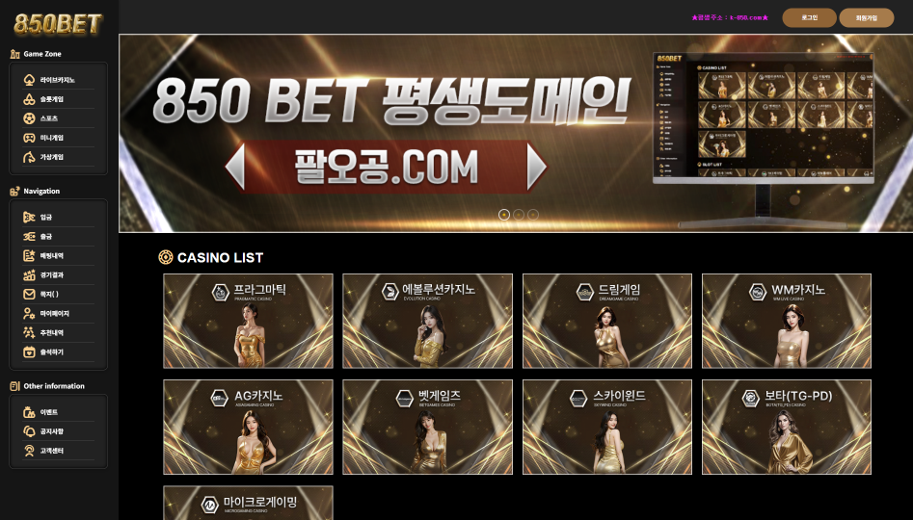Open 고객센터 in Other information
Screen dimensions: 913x520
click(58, 451)
